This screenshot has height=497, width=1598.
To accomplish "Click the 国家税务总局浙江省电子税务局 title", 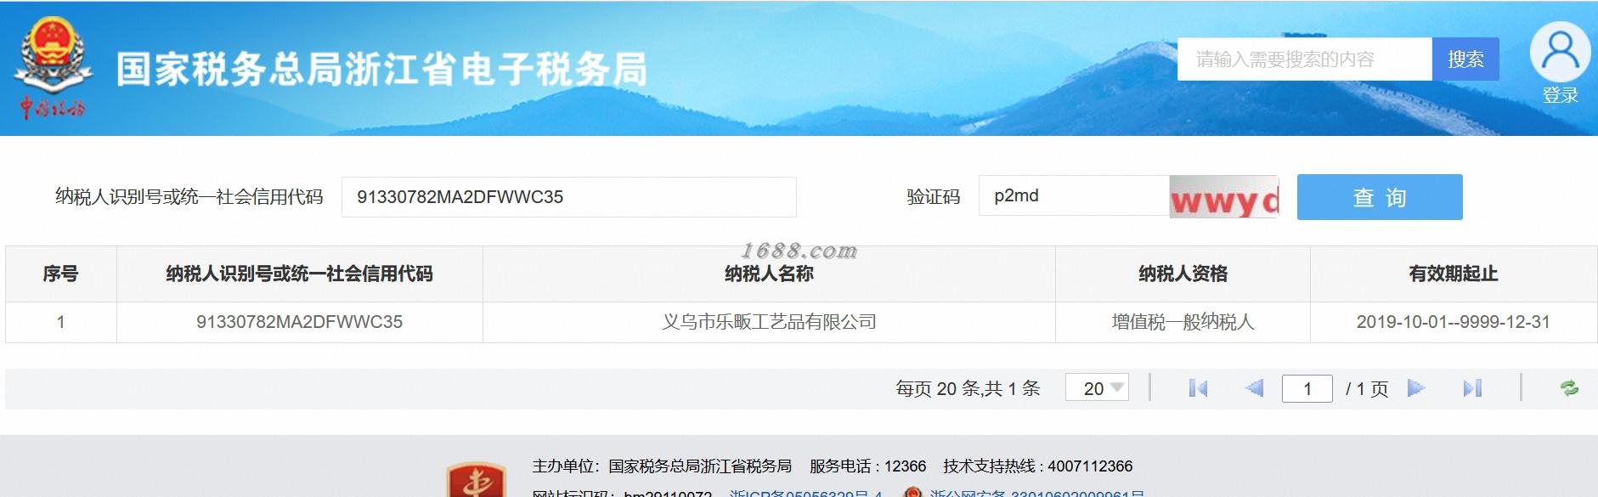I will click(381, 70).
